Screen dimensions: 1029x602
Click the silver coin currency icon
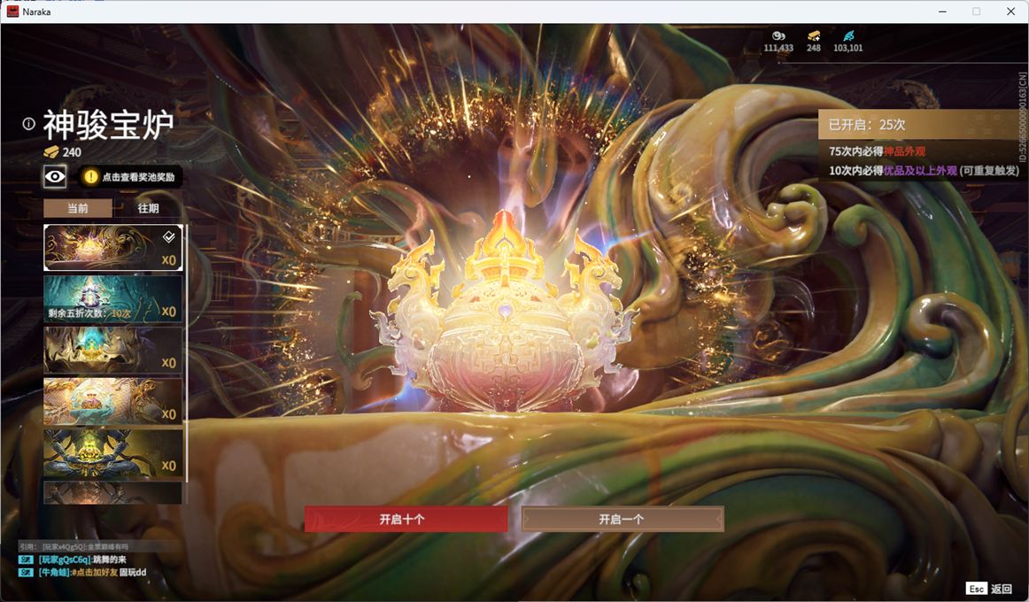tap(778, 35)
